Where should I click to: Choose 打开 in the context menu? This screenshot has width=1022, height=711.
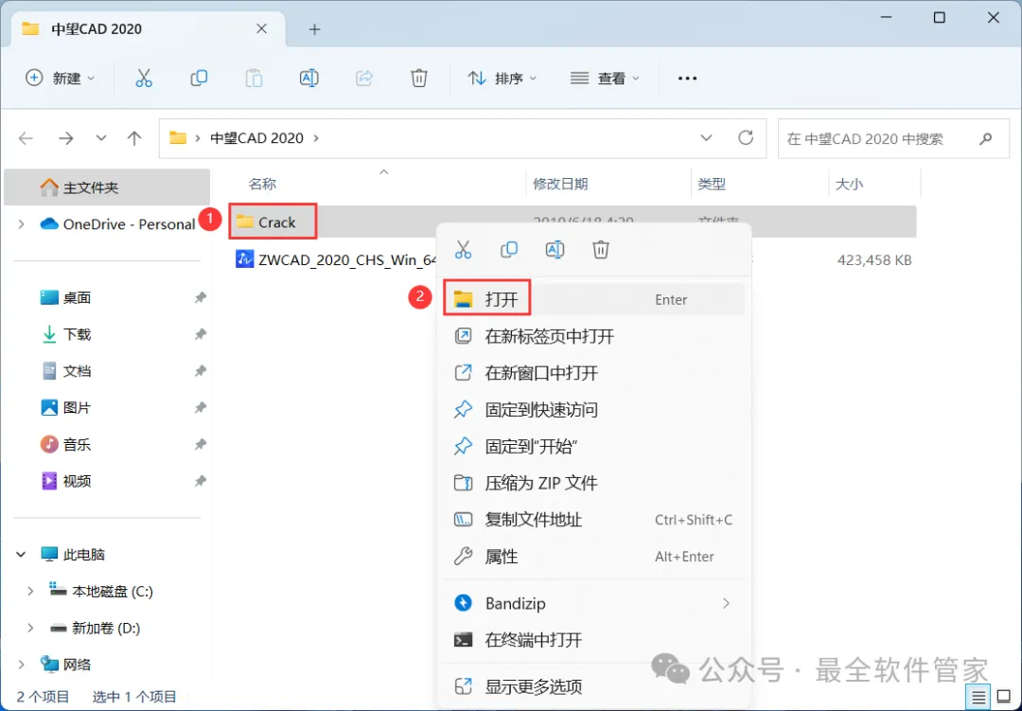click(x=593, y=299)
